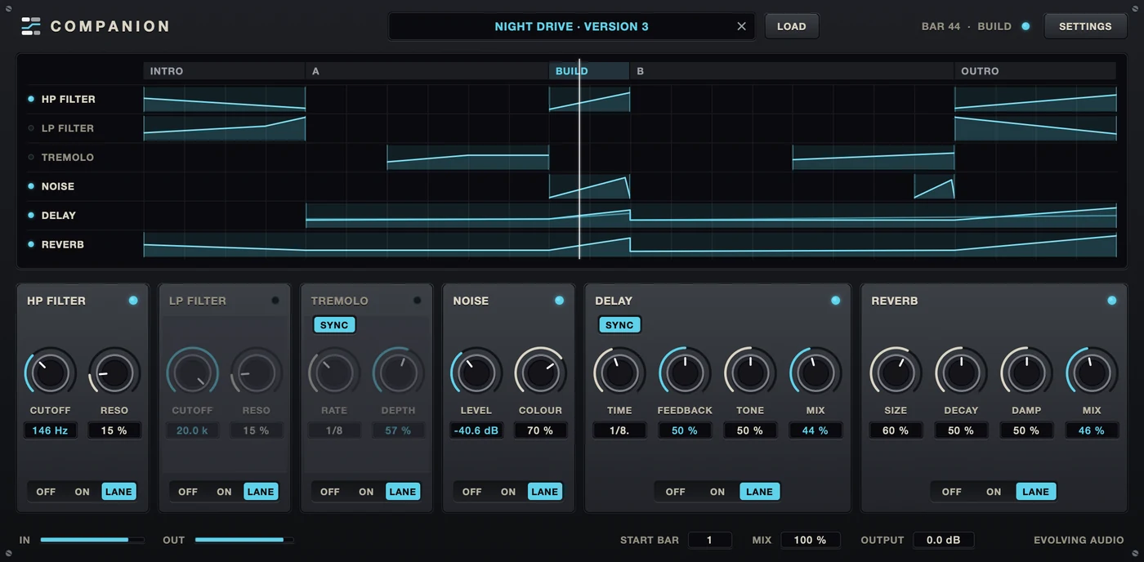Set LP Filter mode to LANE

pyautogui.click(x=261, y=492)
